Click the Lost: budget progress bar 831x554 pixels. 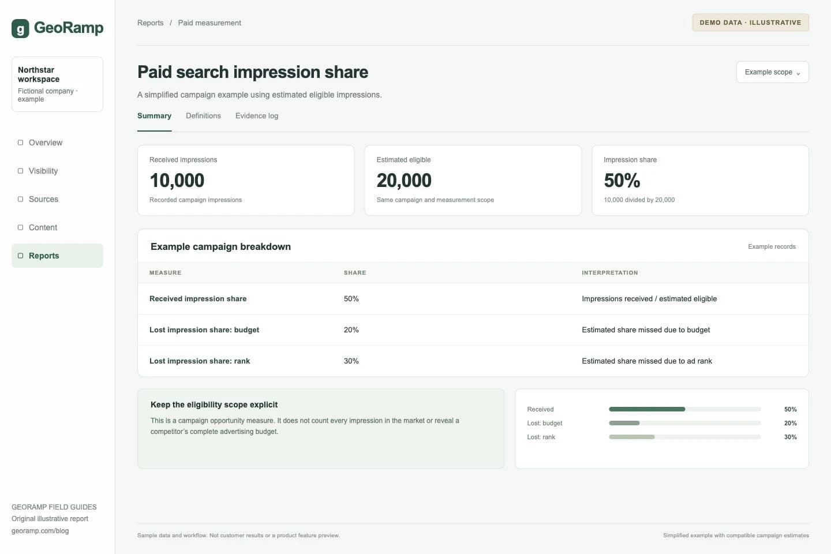click(x=684, y=423)
